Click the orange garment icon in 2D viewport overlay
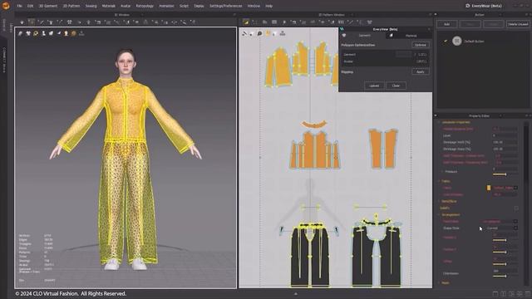Screen dimensions: 532x299 coord(268,33)
